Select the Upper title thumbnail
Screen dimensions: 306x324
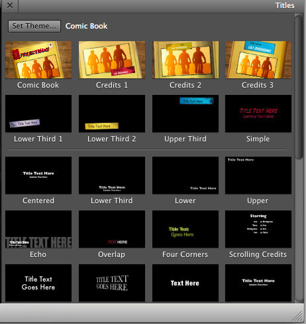tap(258, 175)
